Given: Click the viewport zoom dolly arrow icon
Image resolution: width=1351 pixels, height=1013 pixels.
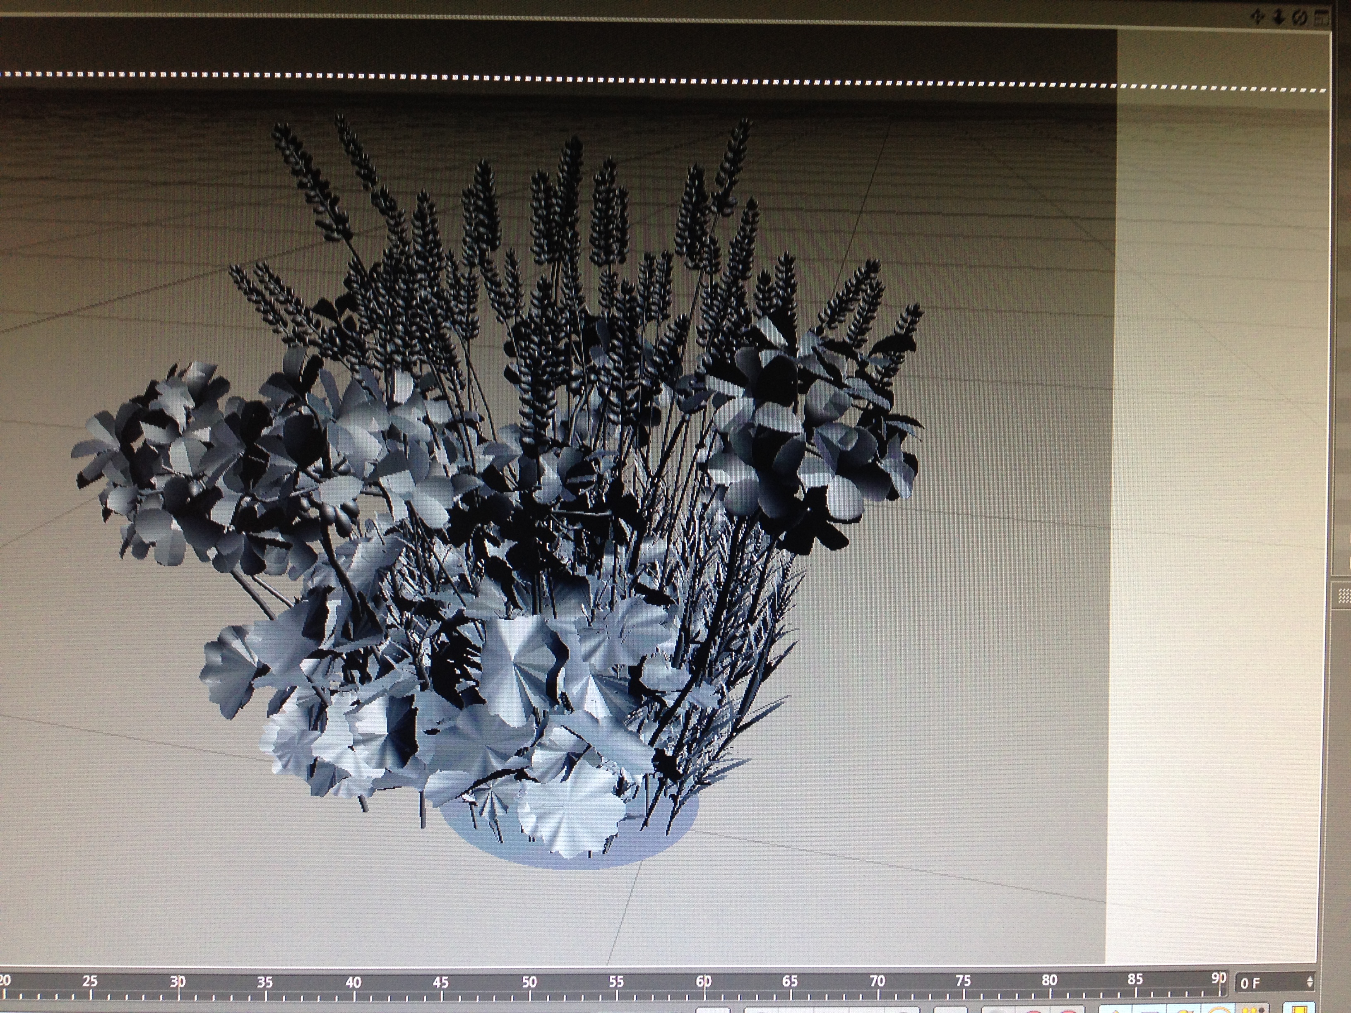Looking at the screenshot, I should click(1278, 18).
